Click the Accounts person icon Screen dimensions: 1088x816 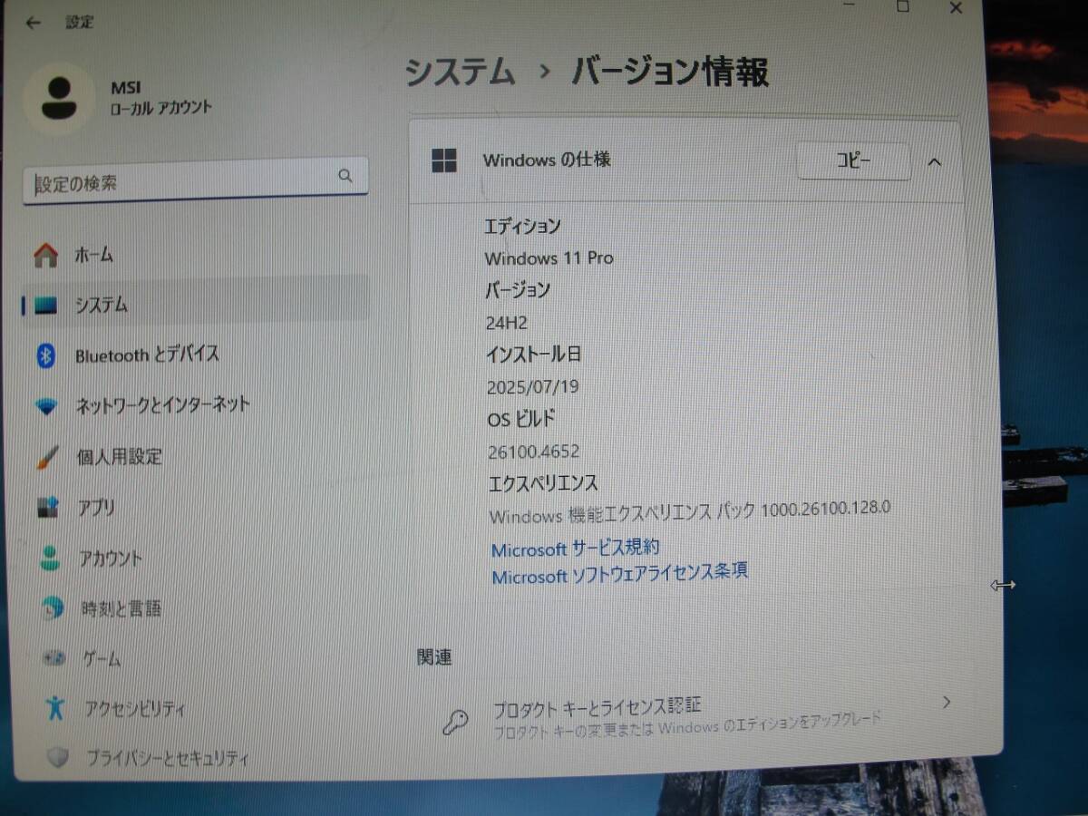click(x=50, y=558)
